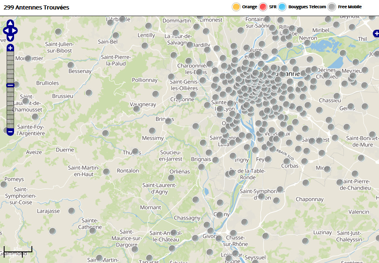Click the antenna marker near Larajasse
This screenshot has height=263, width=379.
point(72,211)
